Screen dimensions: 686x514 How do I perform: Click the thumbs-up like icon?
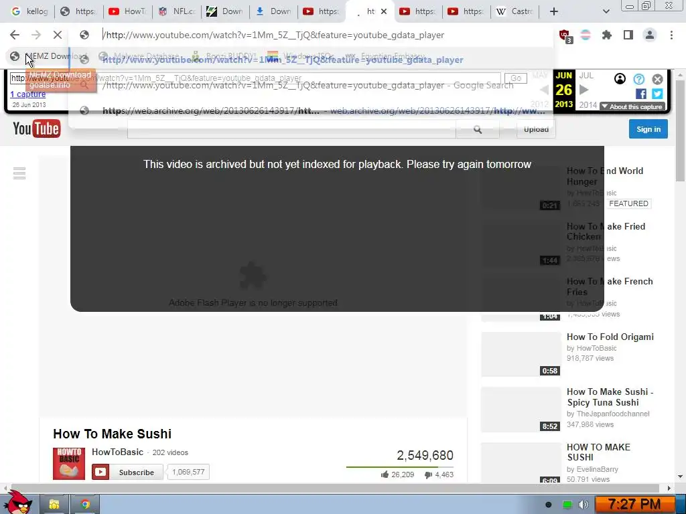385,475
